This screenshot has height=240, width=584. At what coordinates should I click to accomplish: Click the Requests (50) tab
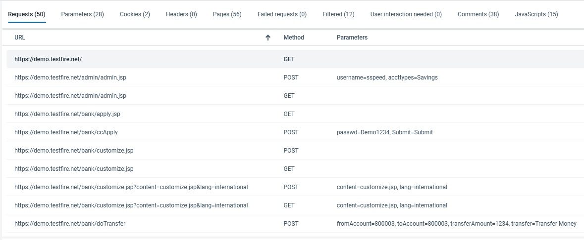pyautogui.click(x=27, y=14)
